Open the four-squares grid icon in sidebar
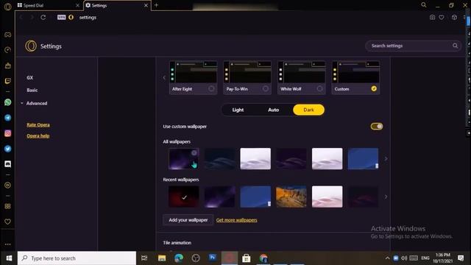Screen dimensions: 471x265 point(8,206)
